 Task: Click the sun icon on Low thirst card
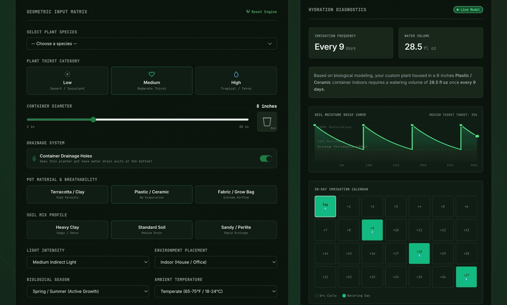click(67, 74)
